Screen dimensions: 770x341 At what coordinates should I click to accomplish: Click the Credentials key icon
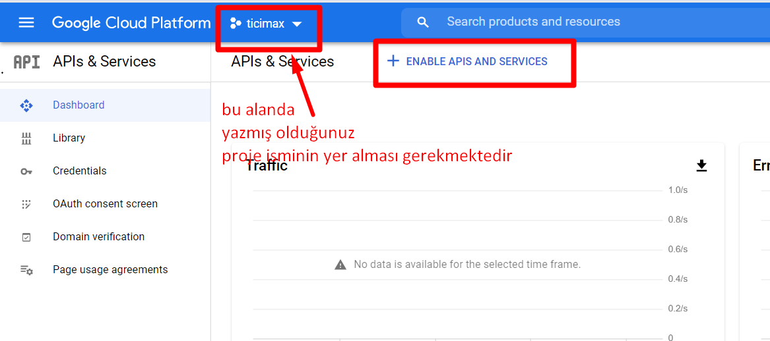pyautogui.click(x=26, y=171)
